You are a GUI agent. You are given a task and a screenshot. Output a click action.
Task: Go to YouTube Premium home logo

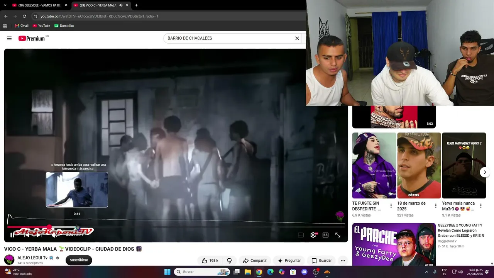(x=32, y=38)
